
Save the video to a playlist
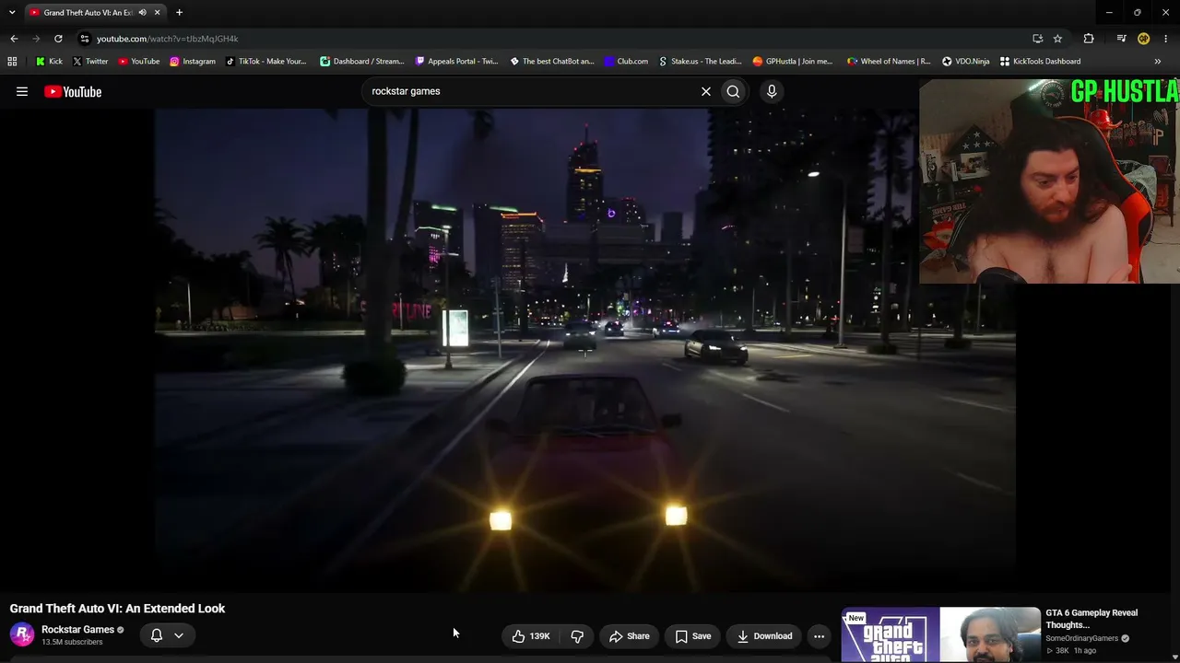coord(693,636)
